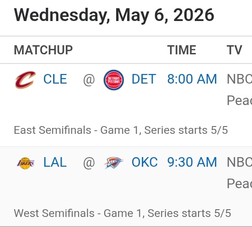
Task: Click the Peacock listing in the Lakers row
Action: (239, 184)
